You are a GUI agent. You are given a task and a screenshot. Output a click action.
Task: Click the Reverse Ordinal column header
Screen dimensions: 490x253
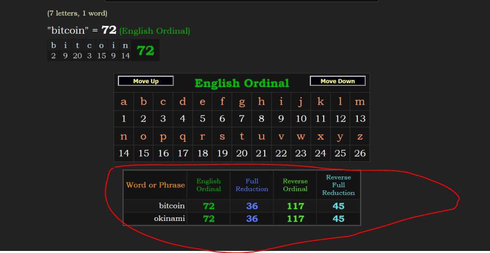click(x=295, y=185)
